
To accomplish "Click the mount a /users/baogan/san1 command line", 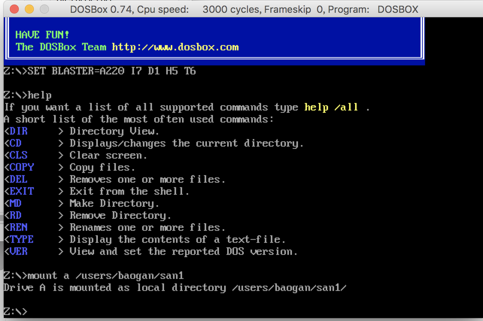I will pos(94,276).
